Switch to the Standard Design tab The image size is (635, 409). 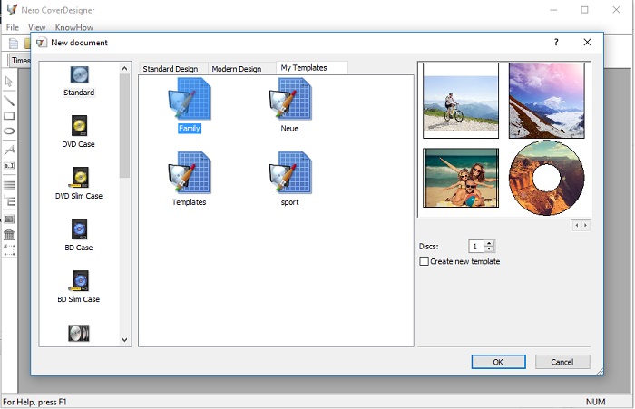[x=171, y=69]
